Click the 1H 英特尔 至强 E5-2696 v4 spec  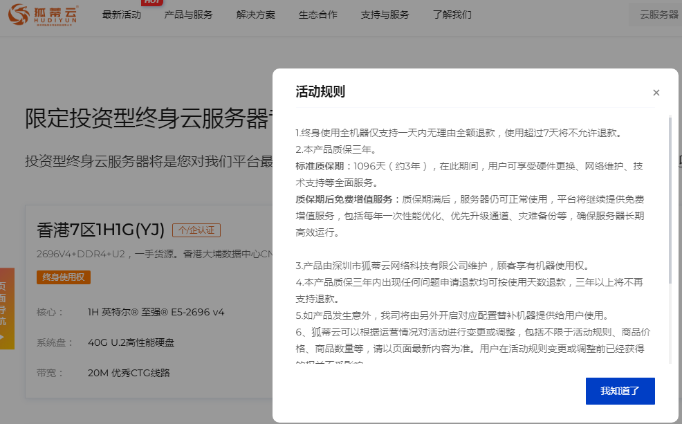(x=156, y=312)
